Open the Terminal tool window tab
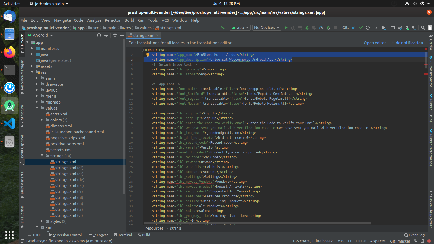Viewport: 434px width, 244px height. tap(123, 235)
